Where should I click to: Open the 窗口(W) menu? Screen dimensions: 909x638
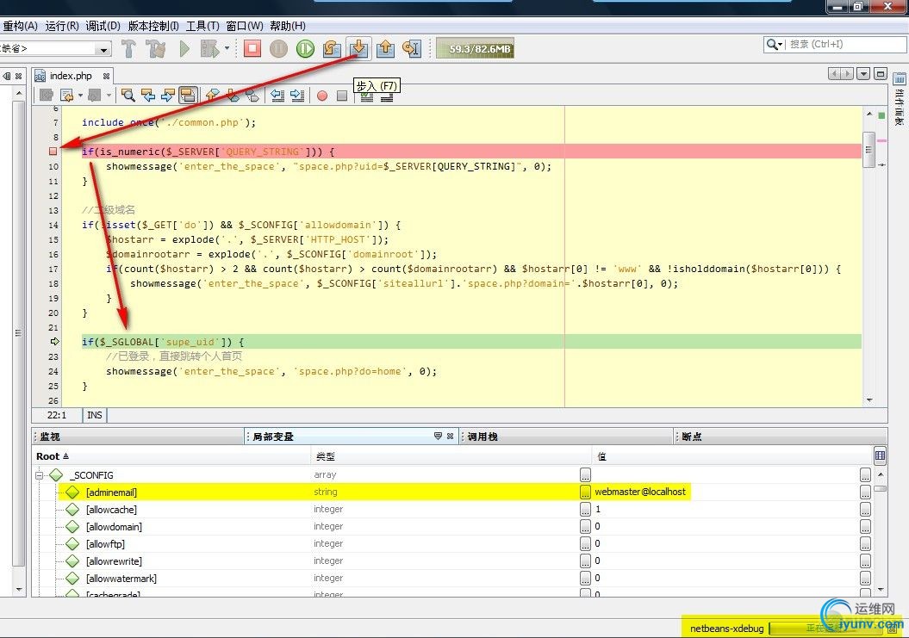[244, 26]
